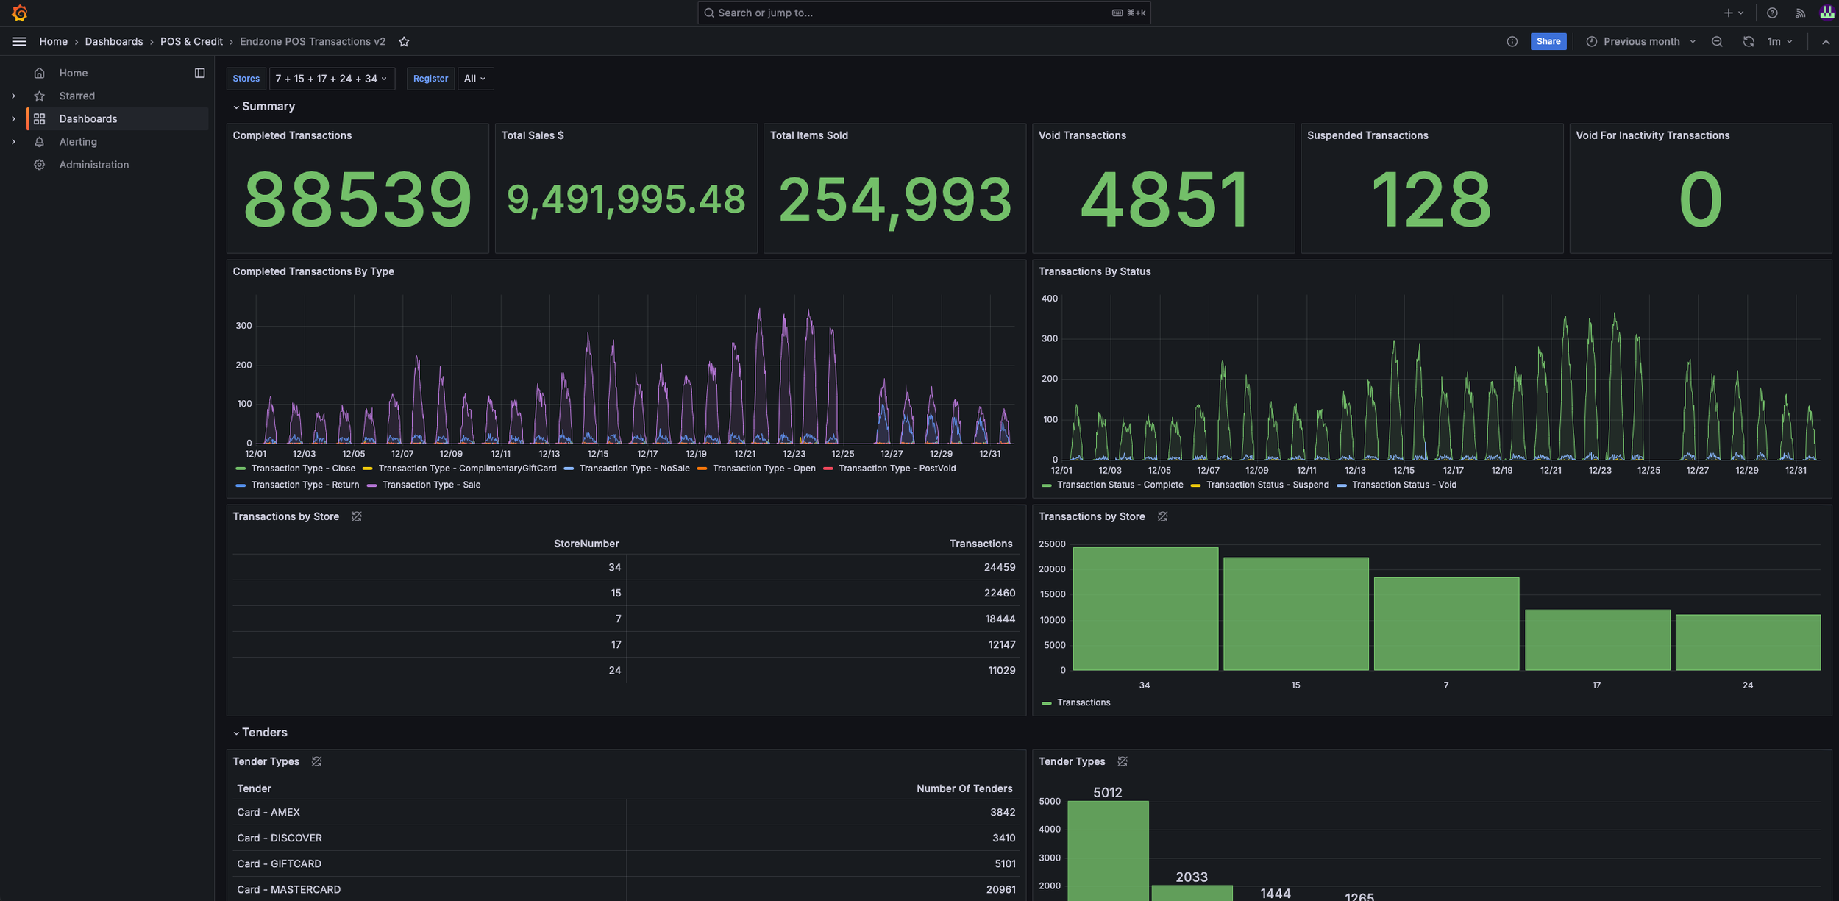This screenshot has height=901, width=1839.
Task: Open the Stores variable dropdown
Action: pos(331,79)
